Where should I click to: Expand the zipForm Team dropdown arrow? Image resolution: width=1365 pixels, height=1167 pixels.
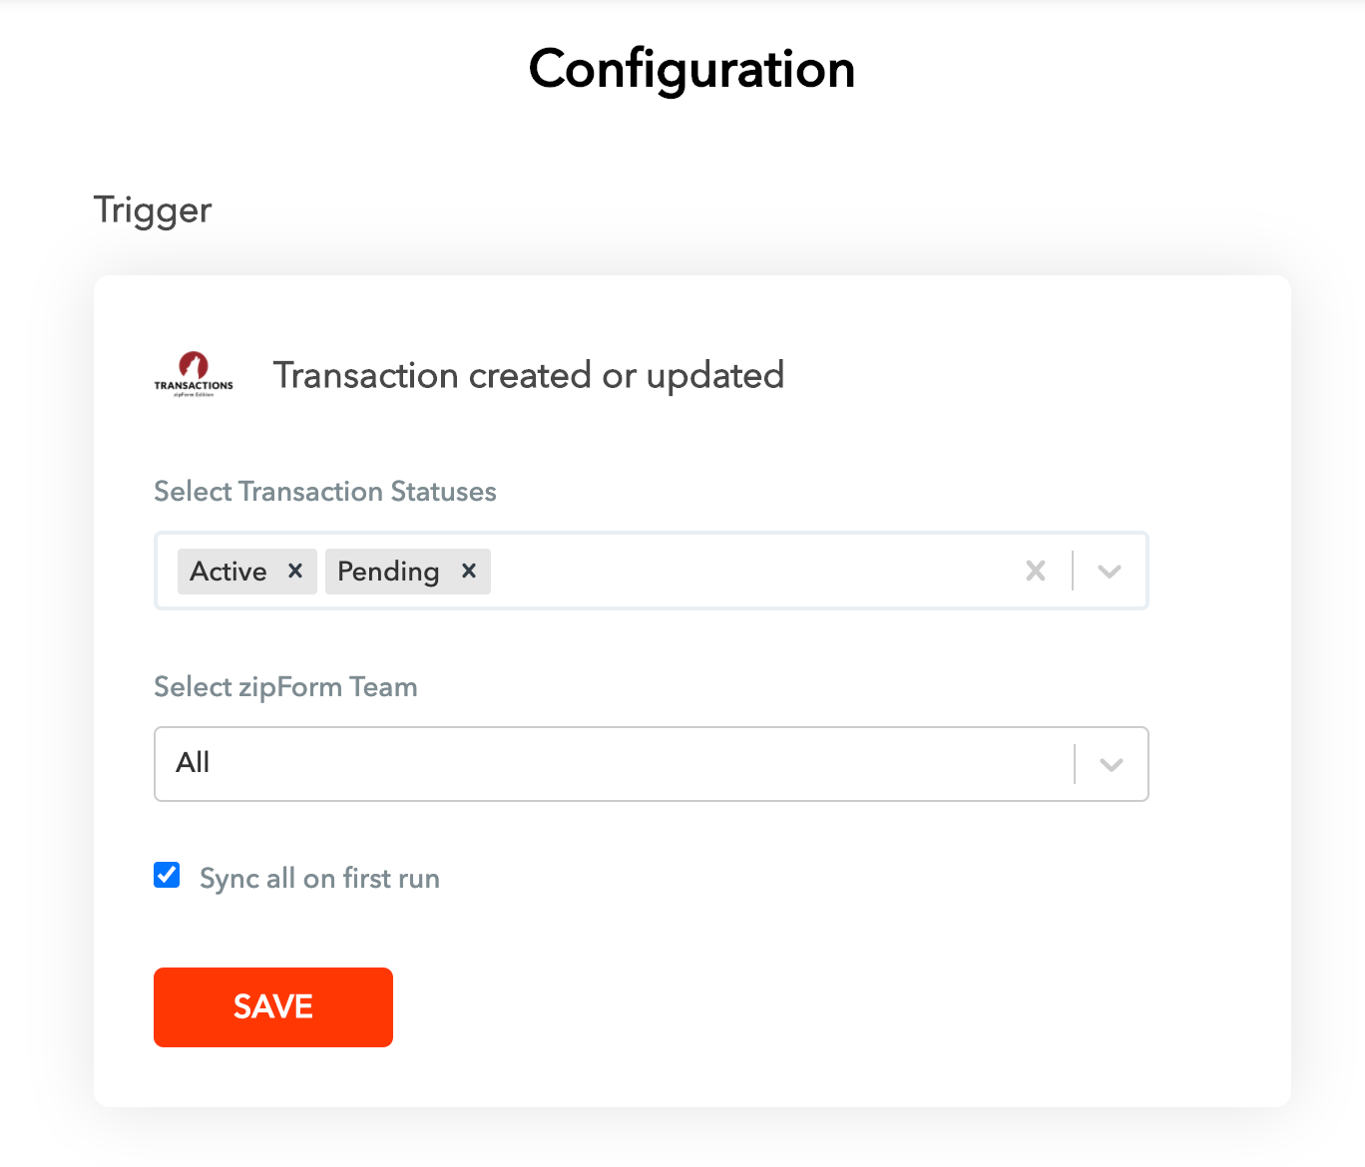point(1112,764)
